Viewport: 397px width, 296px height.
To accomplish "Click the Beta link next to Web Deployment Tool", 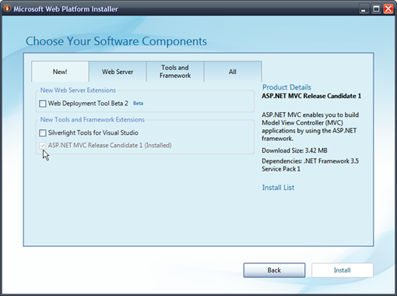I will [138, 104].
